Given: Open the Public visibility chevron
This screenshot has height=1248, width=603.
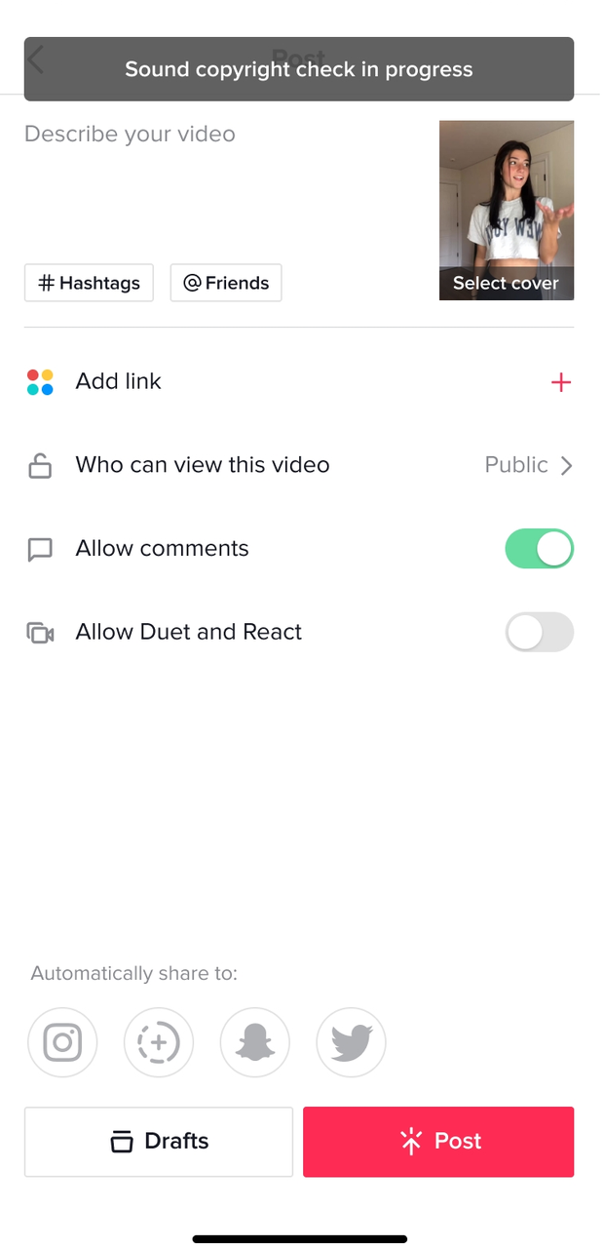Looking at the screenshot, I should (x=566, y=465).
